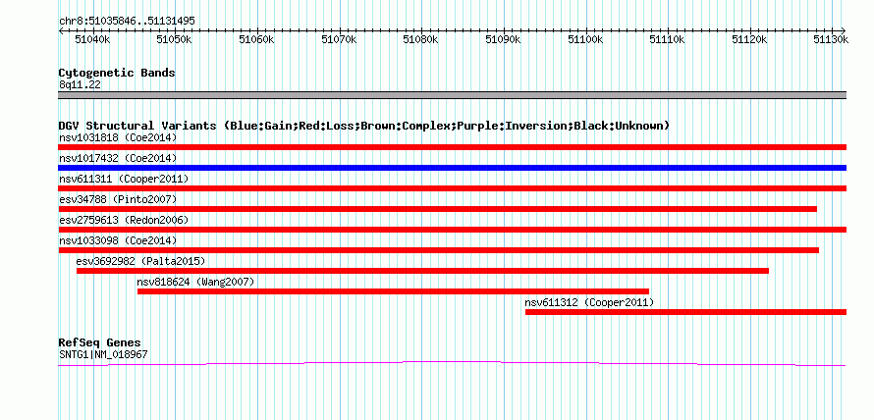The width and height of the screenshot is (874, 420).
Task: Select the red bar of esv3692982
Action: point(422,271)
